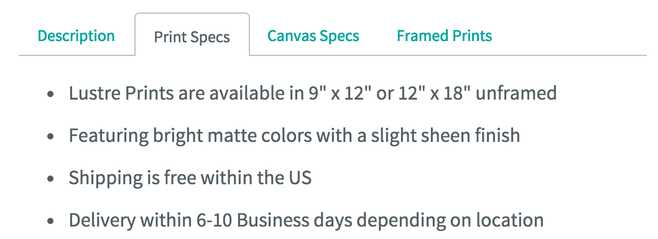Click the bullet dot before Featuring
The height and width of the screenshot is (239, 658).
[x=51, y=136]
